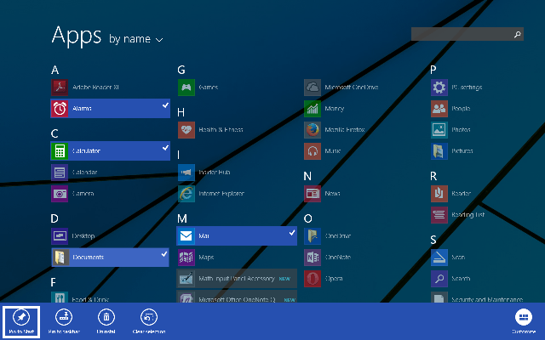545x340 pixels.
Task: Launch Mozilla Firefox icon
Action: [313, 130]
